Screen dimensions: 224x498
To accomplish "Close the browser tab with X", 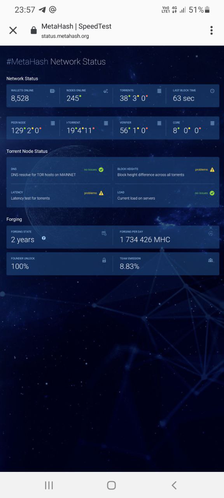I will (x=13, y=30).
